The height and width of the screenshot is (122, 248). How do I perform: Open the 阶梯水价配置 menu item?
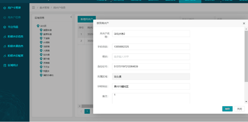pyautogui.click(x=15, y=56)
